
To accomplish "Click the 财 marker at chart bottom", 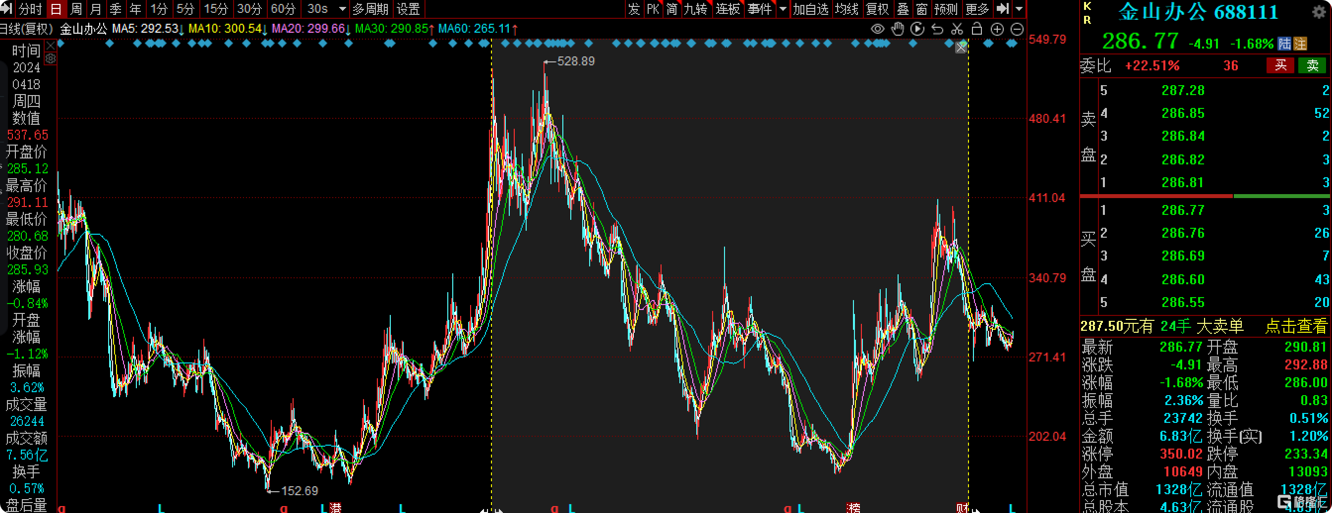I will 962,509.
